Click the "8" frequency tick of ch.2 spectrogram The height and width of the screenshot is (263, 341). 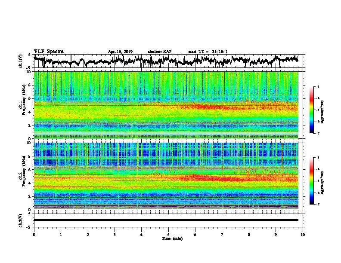(x=30, y=156)
